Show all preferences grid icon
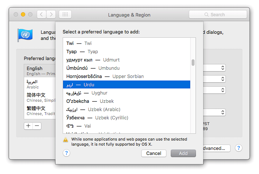This screenshot has height=174, width=259. pyautogui.click(x=65, y=14)
